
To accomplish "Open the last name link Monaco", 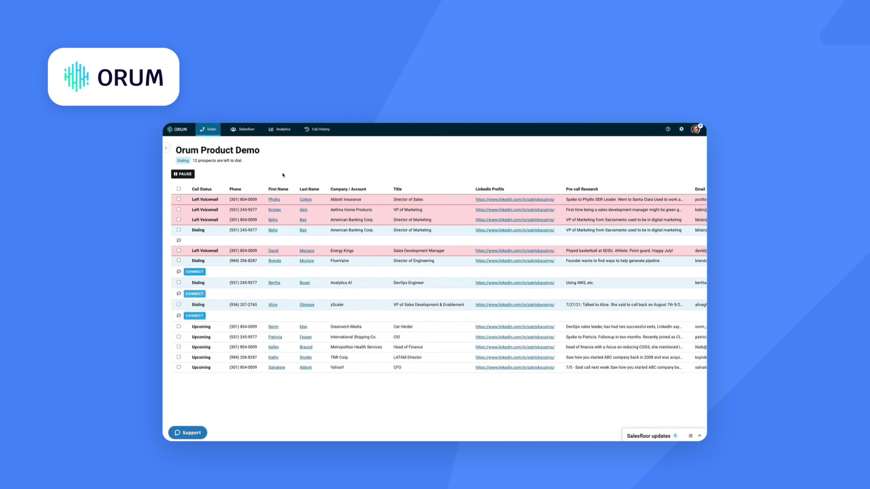I will (x=307, y=251).
